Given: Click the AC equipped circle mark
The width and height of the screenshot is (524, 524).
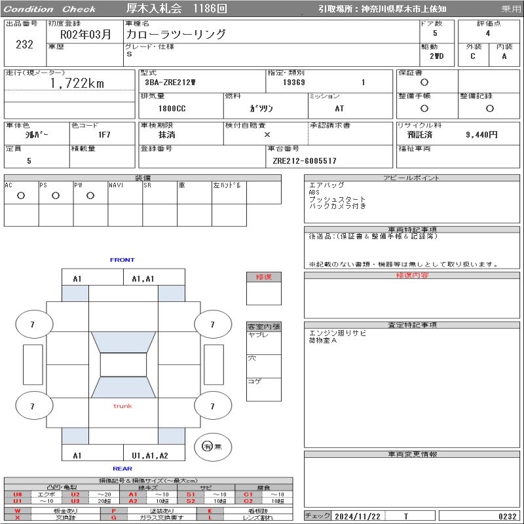Looking at the screenshot, I should tap(21, 195).
